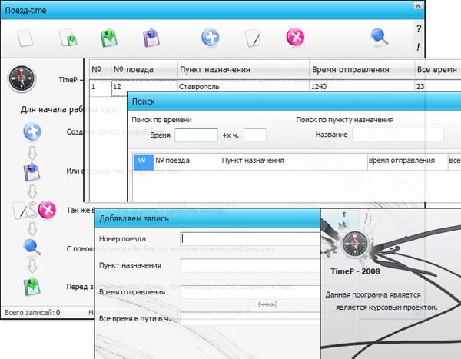Select the 23 travel time cell
This screenshot has height=359, width=461.
click(x=438, y=87)
